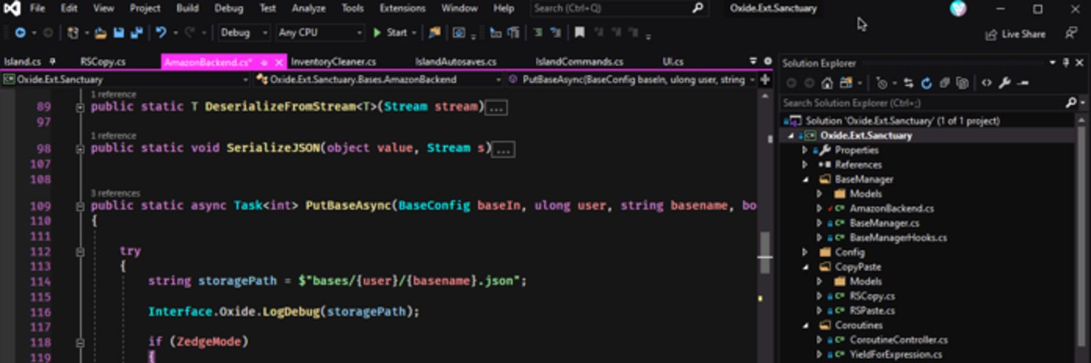Open the Oxide.Ext.Sanctuary.Bases.AmazonBackend type dropdown
Image resolution: width=1091 pixels, height=363 pixels.
[379, 79]
